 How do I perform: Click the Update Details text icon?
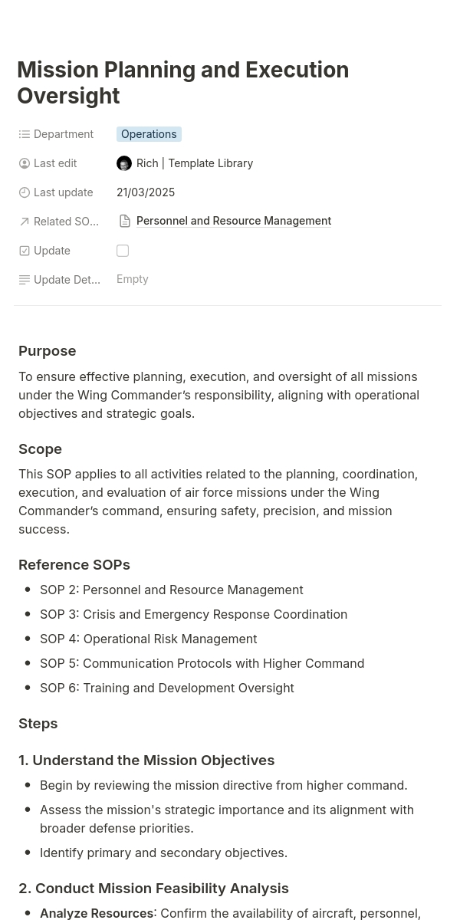[x=25, y=280]
